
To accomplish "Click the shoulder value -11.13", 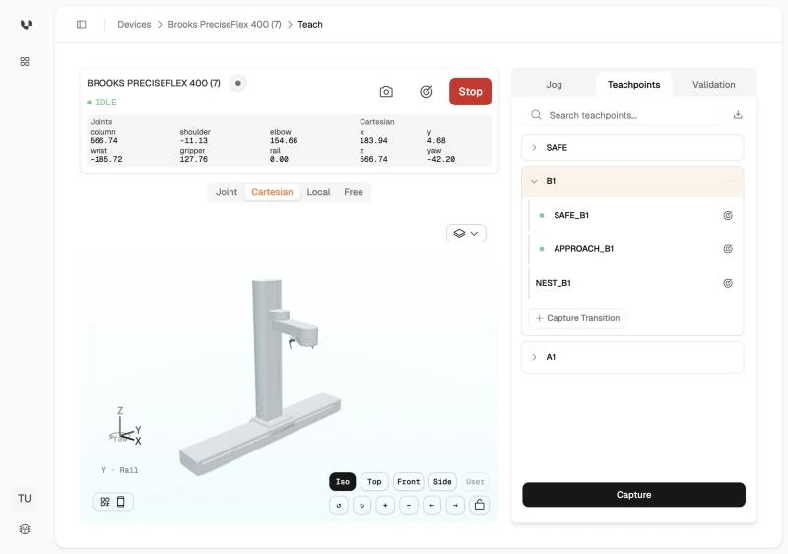I will tap(193, 141).
